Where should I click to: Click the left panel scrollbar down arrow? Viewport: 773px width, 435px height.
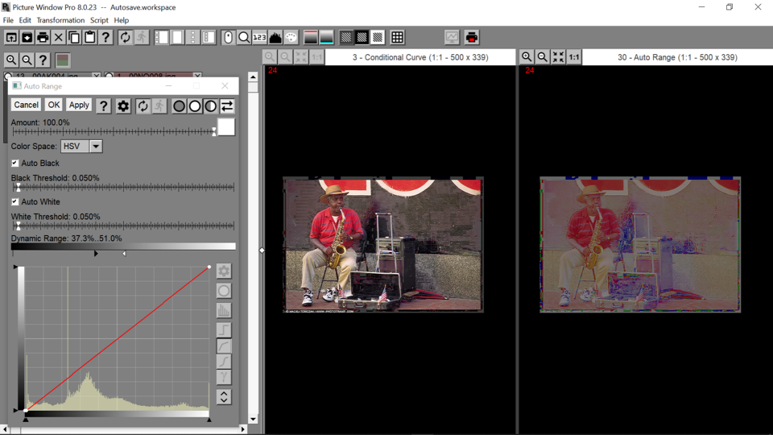[x=253, y=419]
